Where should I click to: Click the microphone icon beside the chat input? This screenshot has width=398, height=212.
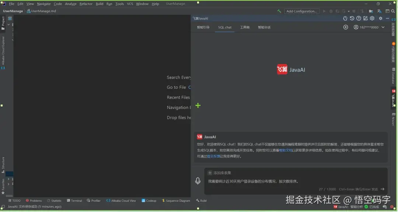(x=198, y=180)
